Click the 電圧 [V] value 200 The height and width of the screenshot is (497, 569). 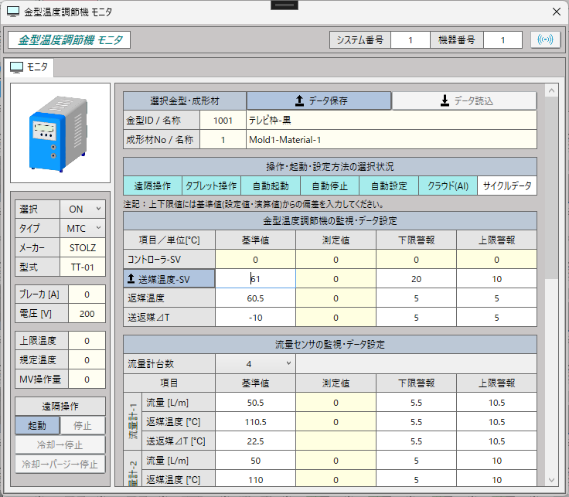[87, 314]
